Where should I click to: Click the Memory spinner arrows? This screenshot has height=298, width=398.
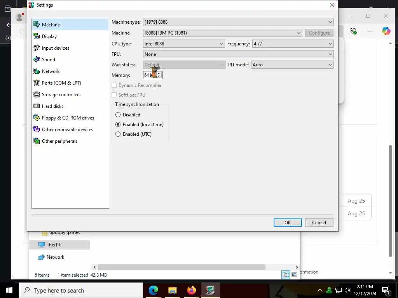pos(159,75)
